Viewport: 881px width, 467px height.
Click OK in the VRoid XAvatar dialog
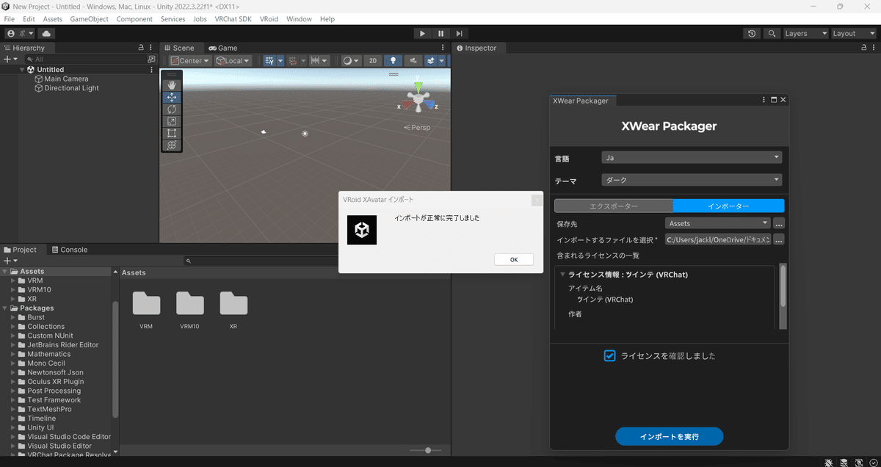(514, 259)
